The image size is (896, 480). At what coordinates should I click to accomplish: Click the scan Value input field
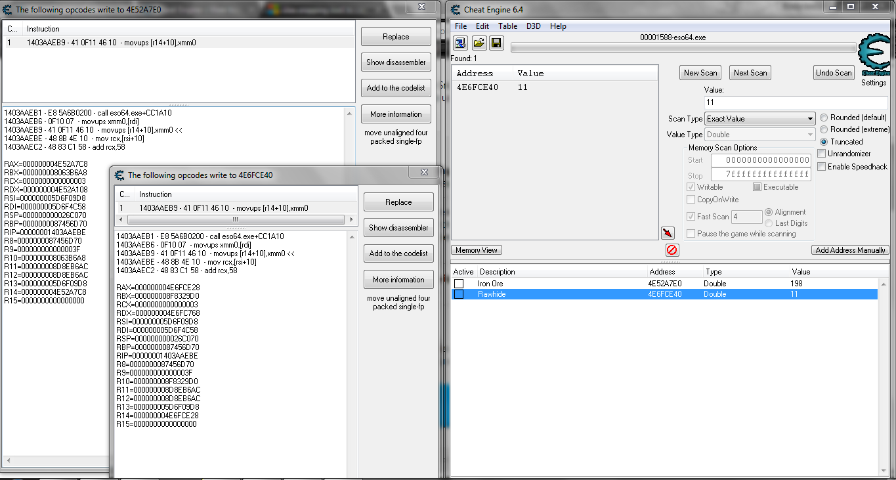click(796, 102)
